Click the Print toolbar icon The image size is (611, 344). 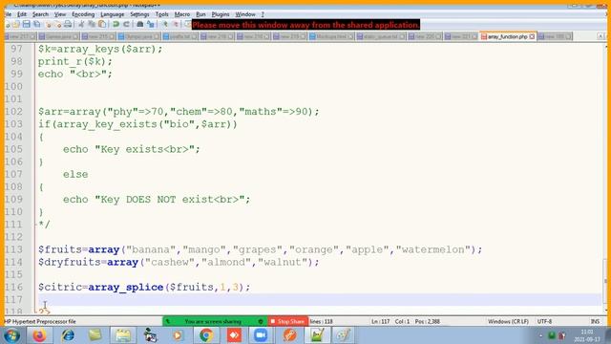tap(68, 25)
